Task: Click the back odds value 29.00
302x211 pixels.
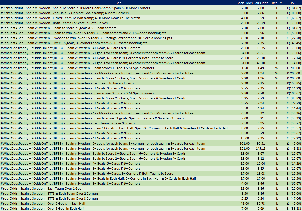Action: point(245,58)
